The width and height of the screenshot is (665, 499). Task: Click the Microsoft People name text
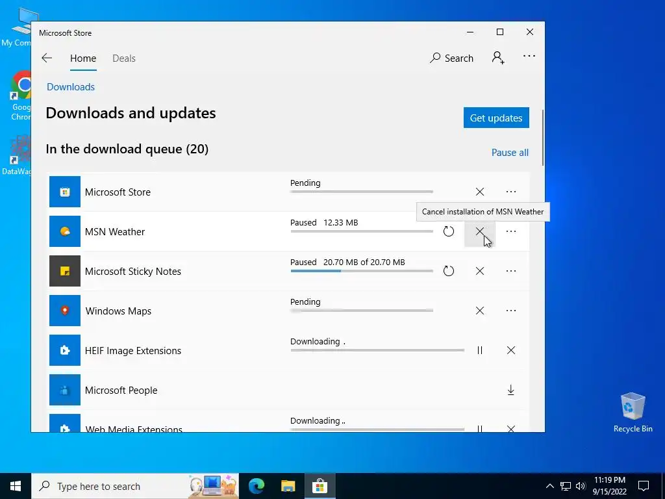pyautogui.click(x=121, y=390)
